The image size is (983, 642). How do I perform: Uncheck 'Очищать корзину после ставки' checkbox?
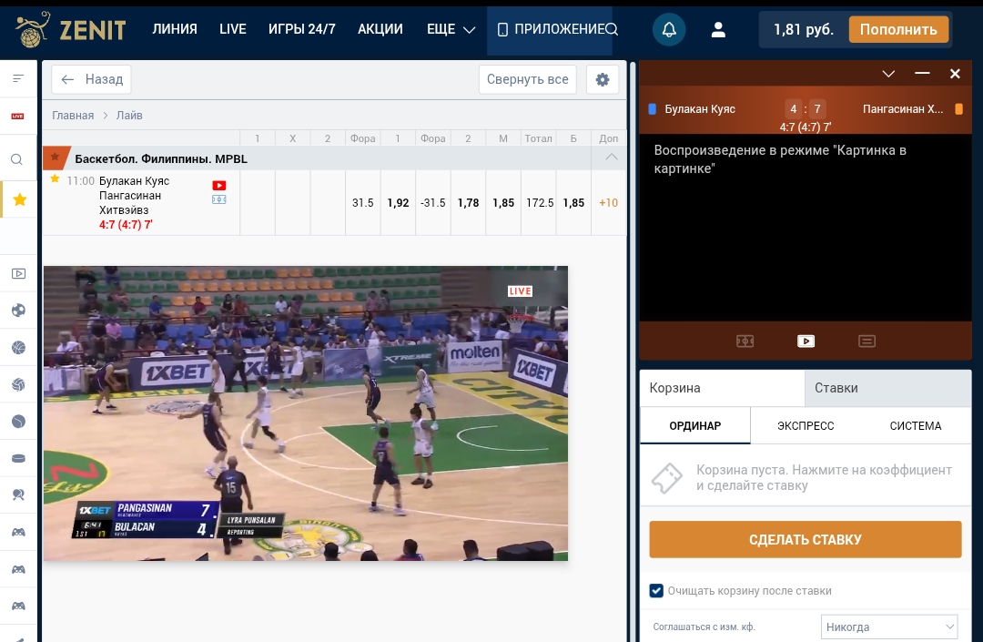pyautogui.click(x=656, y=591)
